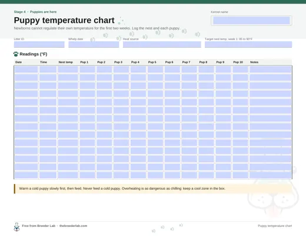Click the 'Pup 1' column header
306x237 pixels.
click(84, 62)
